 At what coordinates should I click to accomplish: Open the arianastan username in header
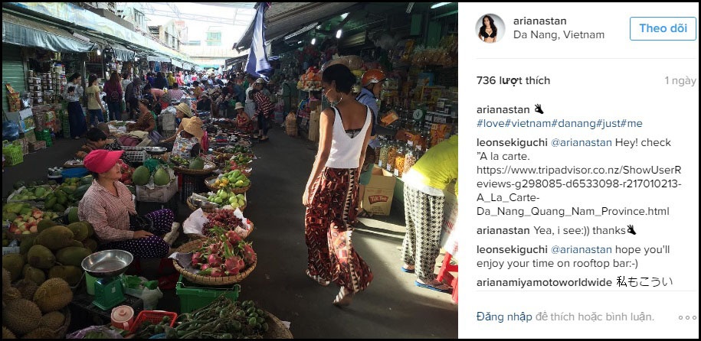(540, 21)
